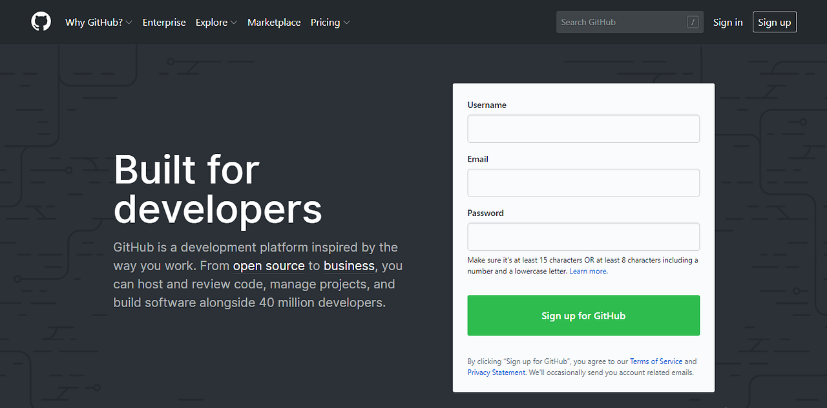The height and width of the screenshot is (408, 827).
Task: Click the Built for developers headline
Action: click(218, 189)
